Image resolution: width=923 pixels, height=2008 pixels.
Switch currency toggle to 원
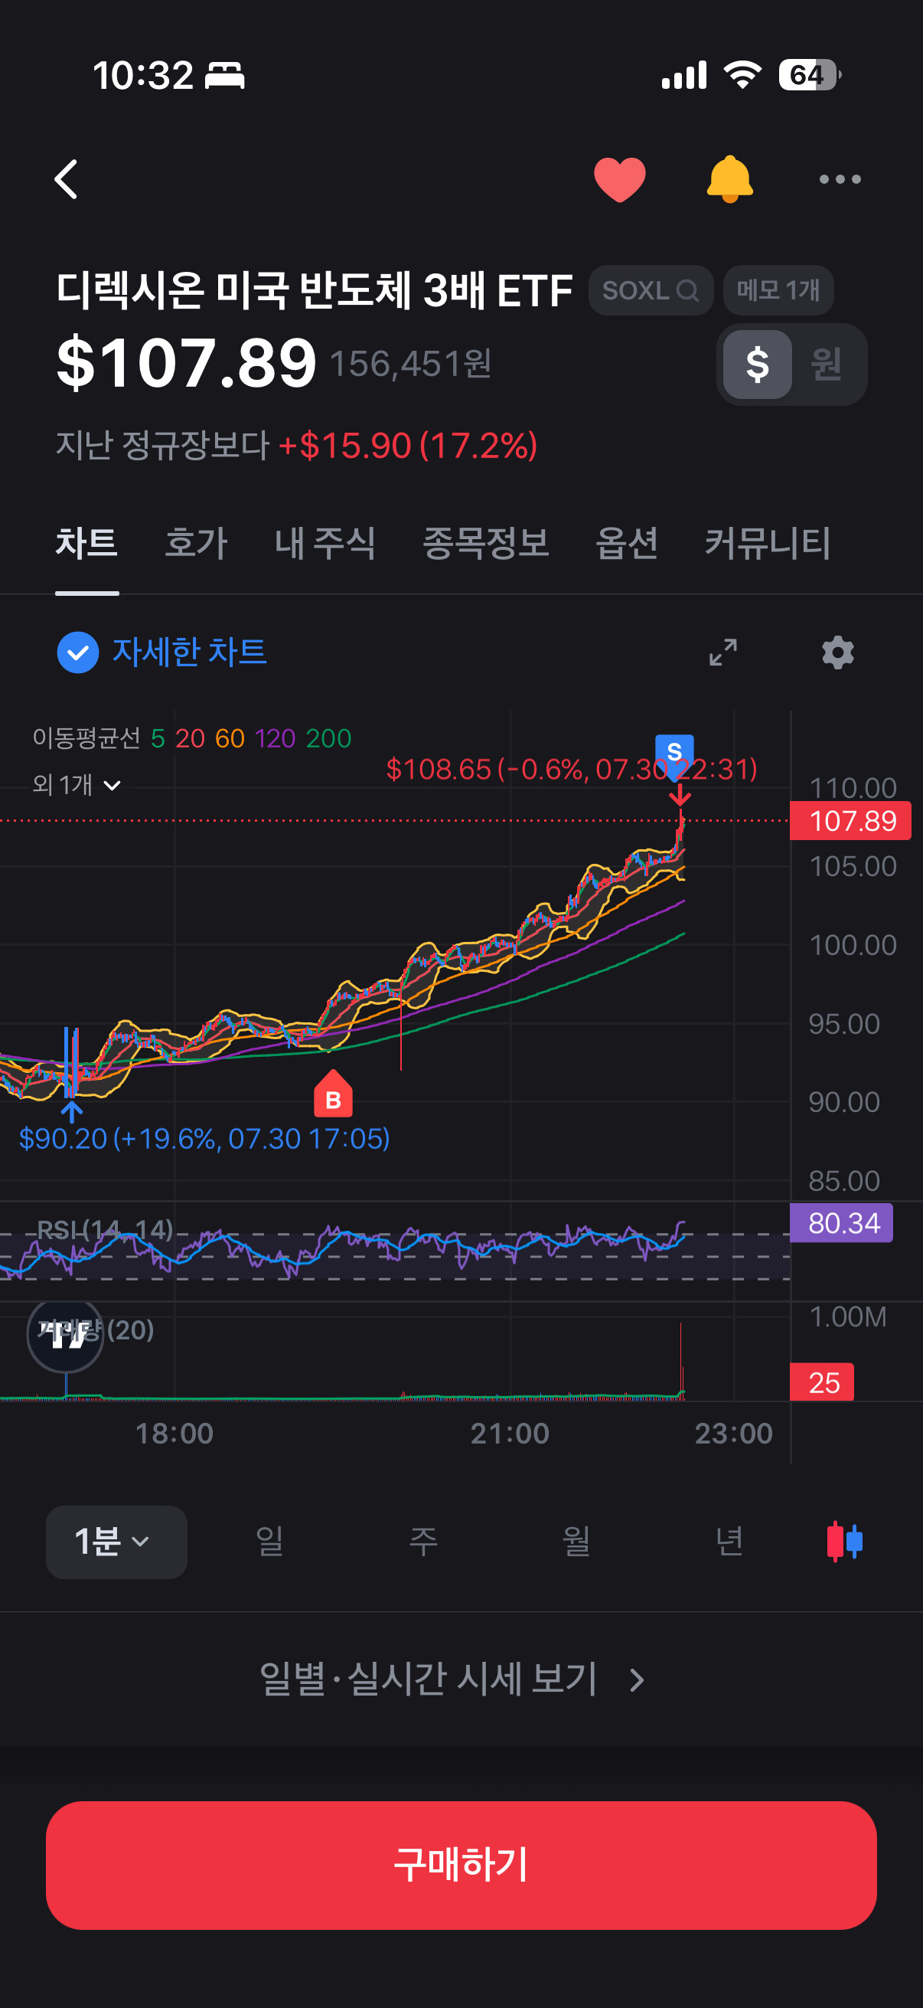[826, 364]
